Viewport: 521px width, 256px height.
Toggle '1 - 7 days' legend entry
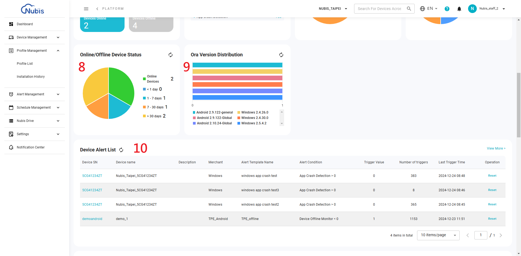coord(154,98)
